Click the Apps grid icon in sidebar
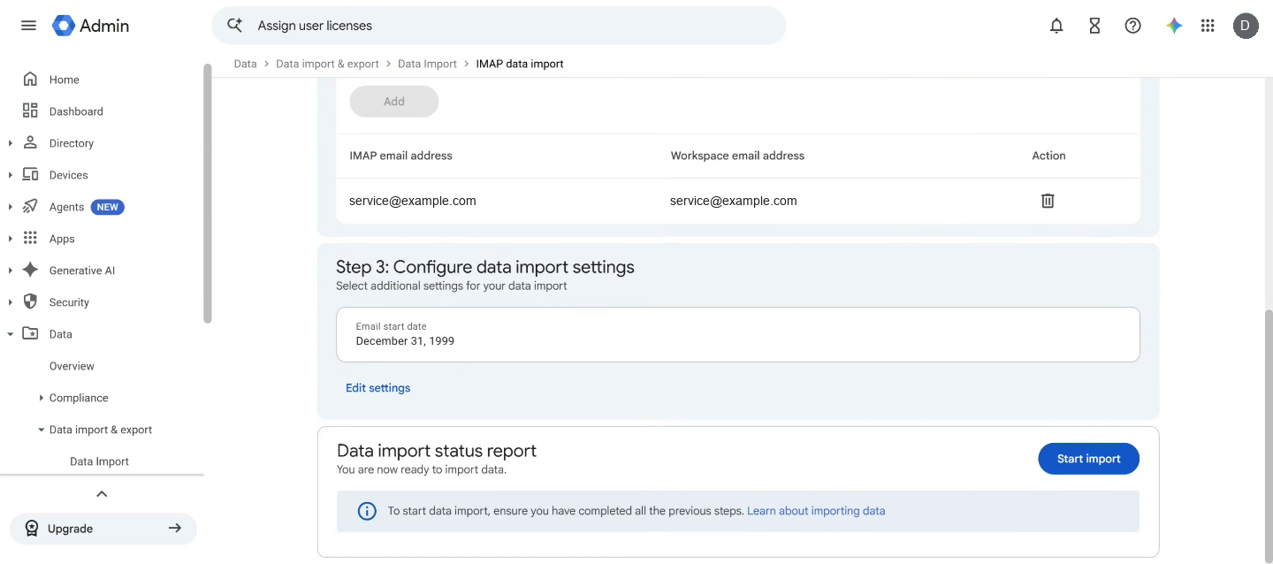Image resolution: width=1273 pixels, height=564 pixels. tap(30, 238)
